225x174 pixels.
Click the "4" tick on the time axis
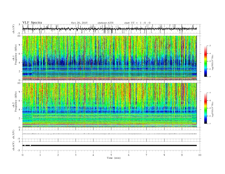[93, 155]
